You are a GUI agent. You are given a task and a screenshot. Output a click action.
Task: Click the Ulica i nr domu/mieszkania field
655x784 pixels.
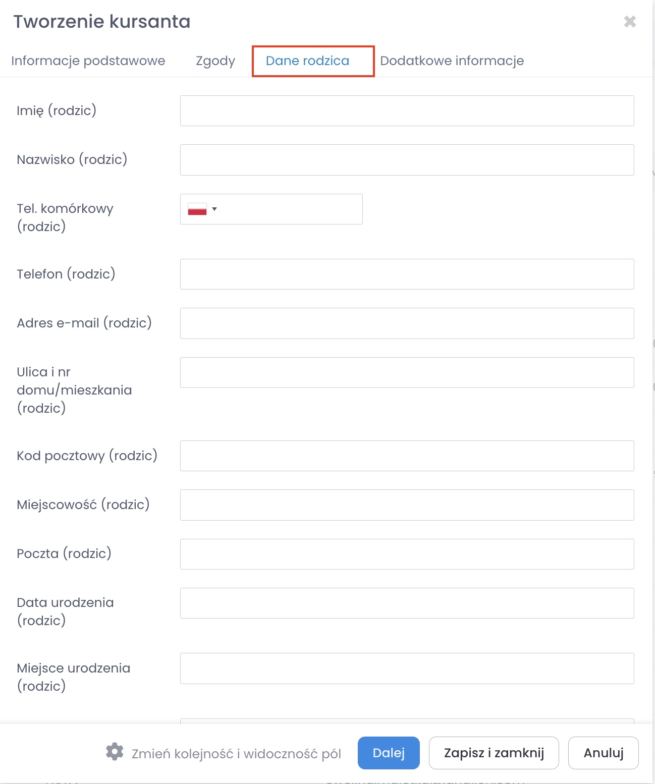coord(407,373)
